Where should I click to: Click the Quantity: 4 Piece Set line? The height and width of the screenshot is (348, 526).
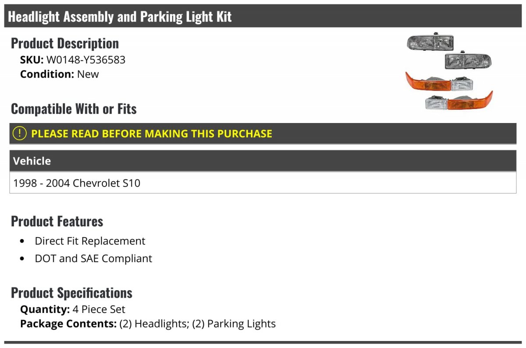73,309
